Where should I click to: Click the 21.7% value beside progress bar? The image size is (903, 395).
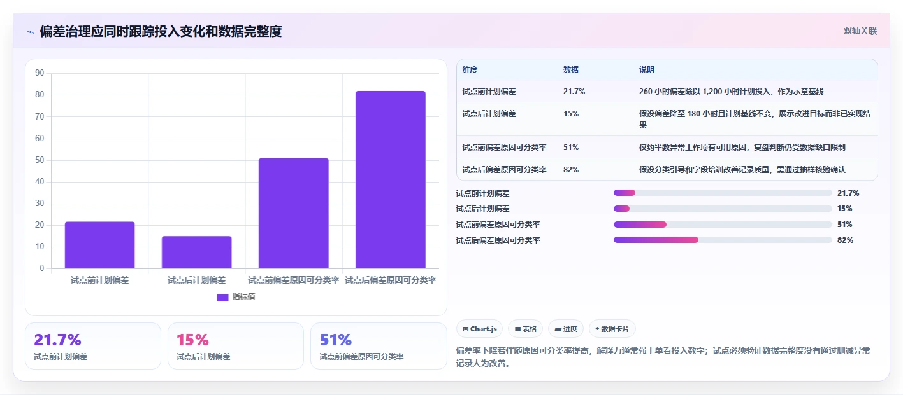click(848, 193)
